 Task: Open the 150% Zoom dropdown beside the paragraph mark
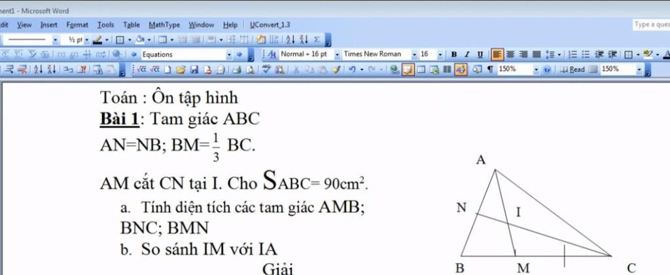point(537,69)
